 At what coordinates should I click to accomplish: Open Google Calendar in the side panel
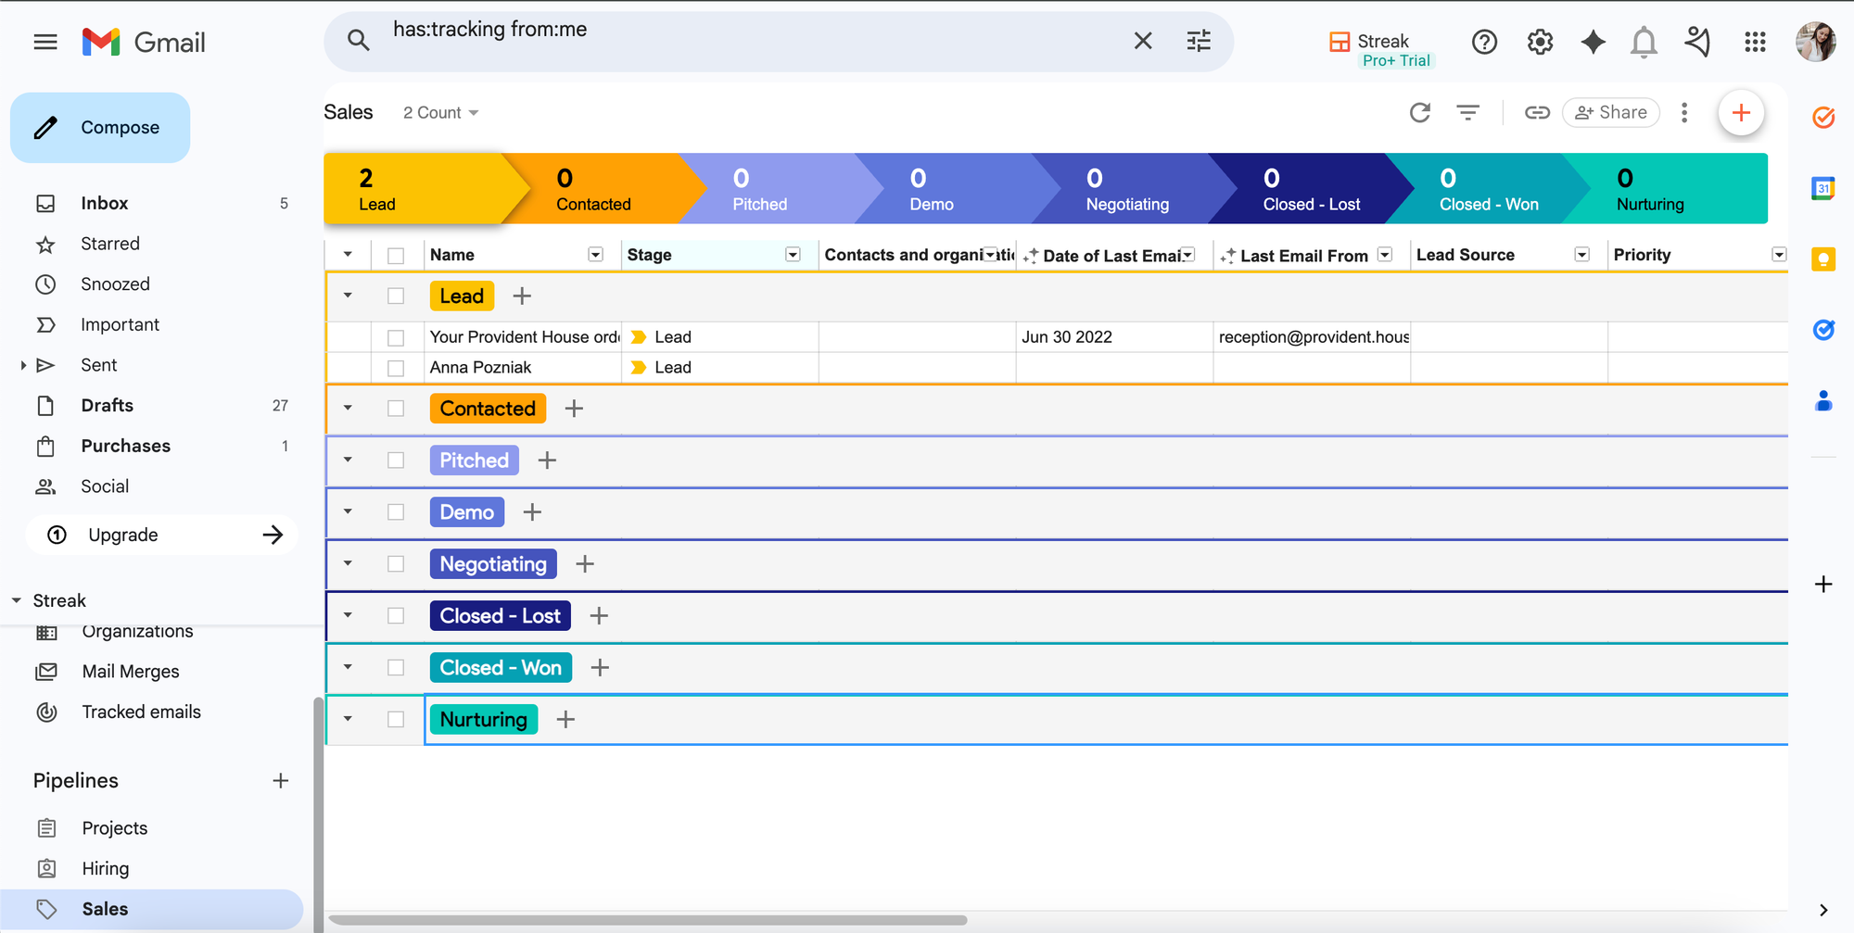[1822, 188]
